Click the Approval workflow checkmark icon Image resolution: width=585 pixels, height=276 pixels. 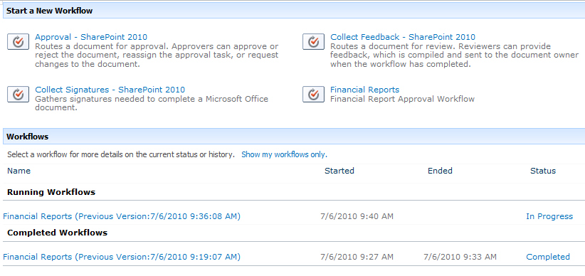[x=18, y=42]
